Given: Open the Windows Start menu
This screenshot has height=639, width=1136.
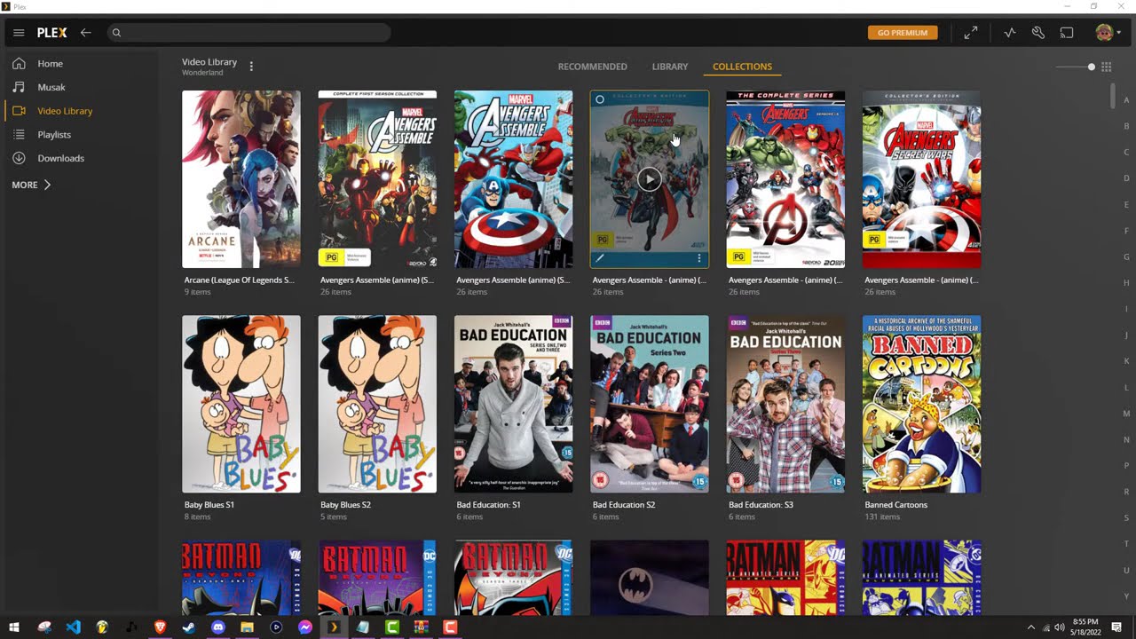Looking at the screenshot, I should click(x=14, y=627).
